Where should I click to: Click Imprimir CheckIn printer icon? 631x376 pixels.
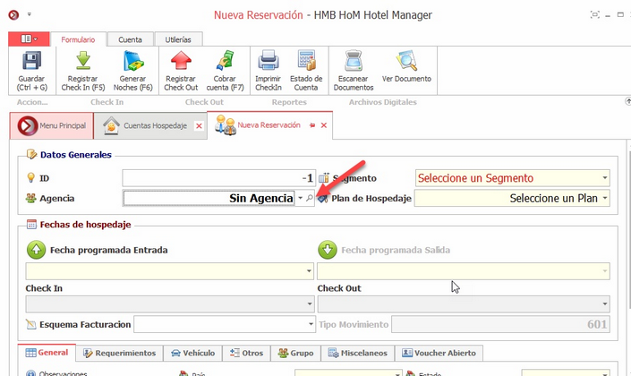[x=269, y=62]
